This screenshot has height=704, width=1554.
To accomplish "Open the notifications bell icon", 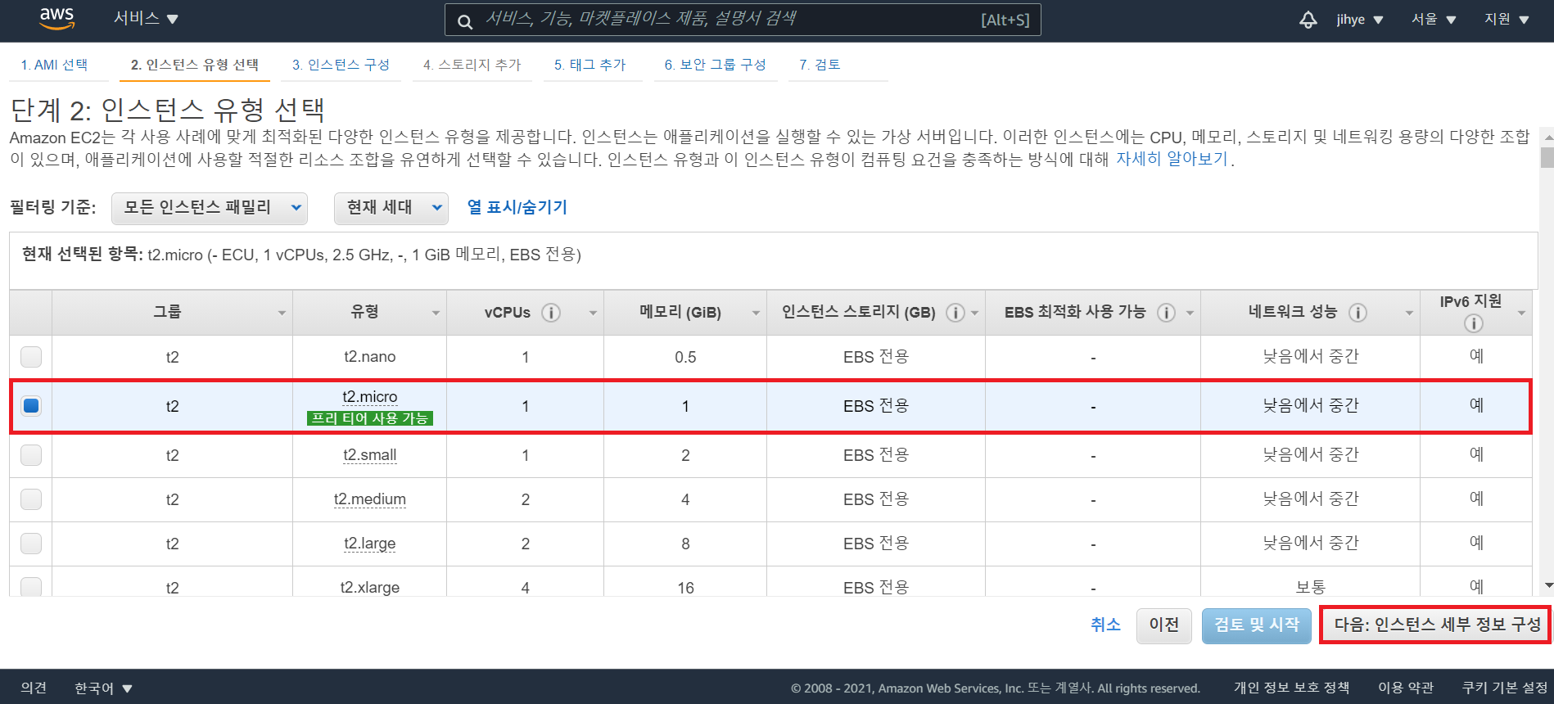I will tap(1308, 20).
